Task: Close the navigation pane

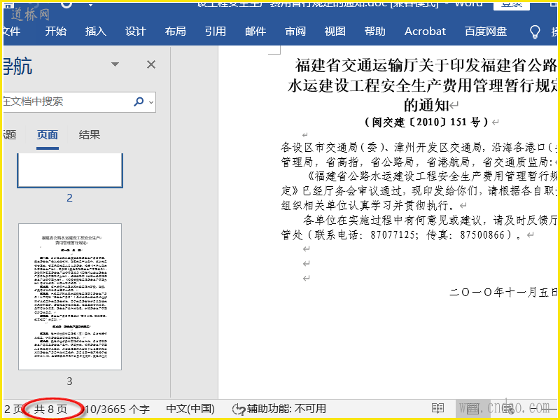Action: 150,64
